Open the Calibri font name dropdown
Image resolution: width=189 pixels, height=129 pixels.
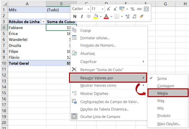(88, 9)
